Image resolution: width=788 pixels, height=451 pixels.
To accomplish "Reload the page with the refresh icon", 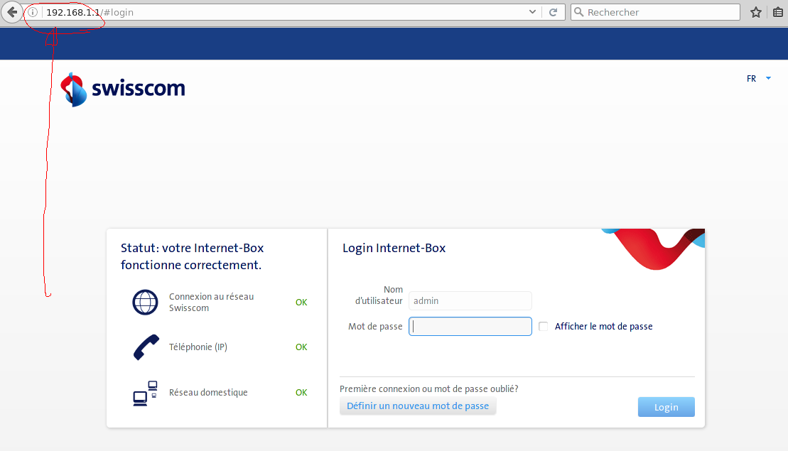I will pyautogui.click(x=553, y=12).
